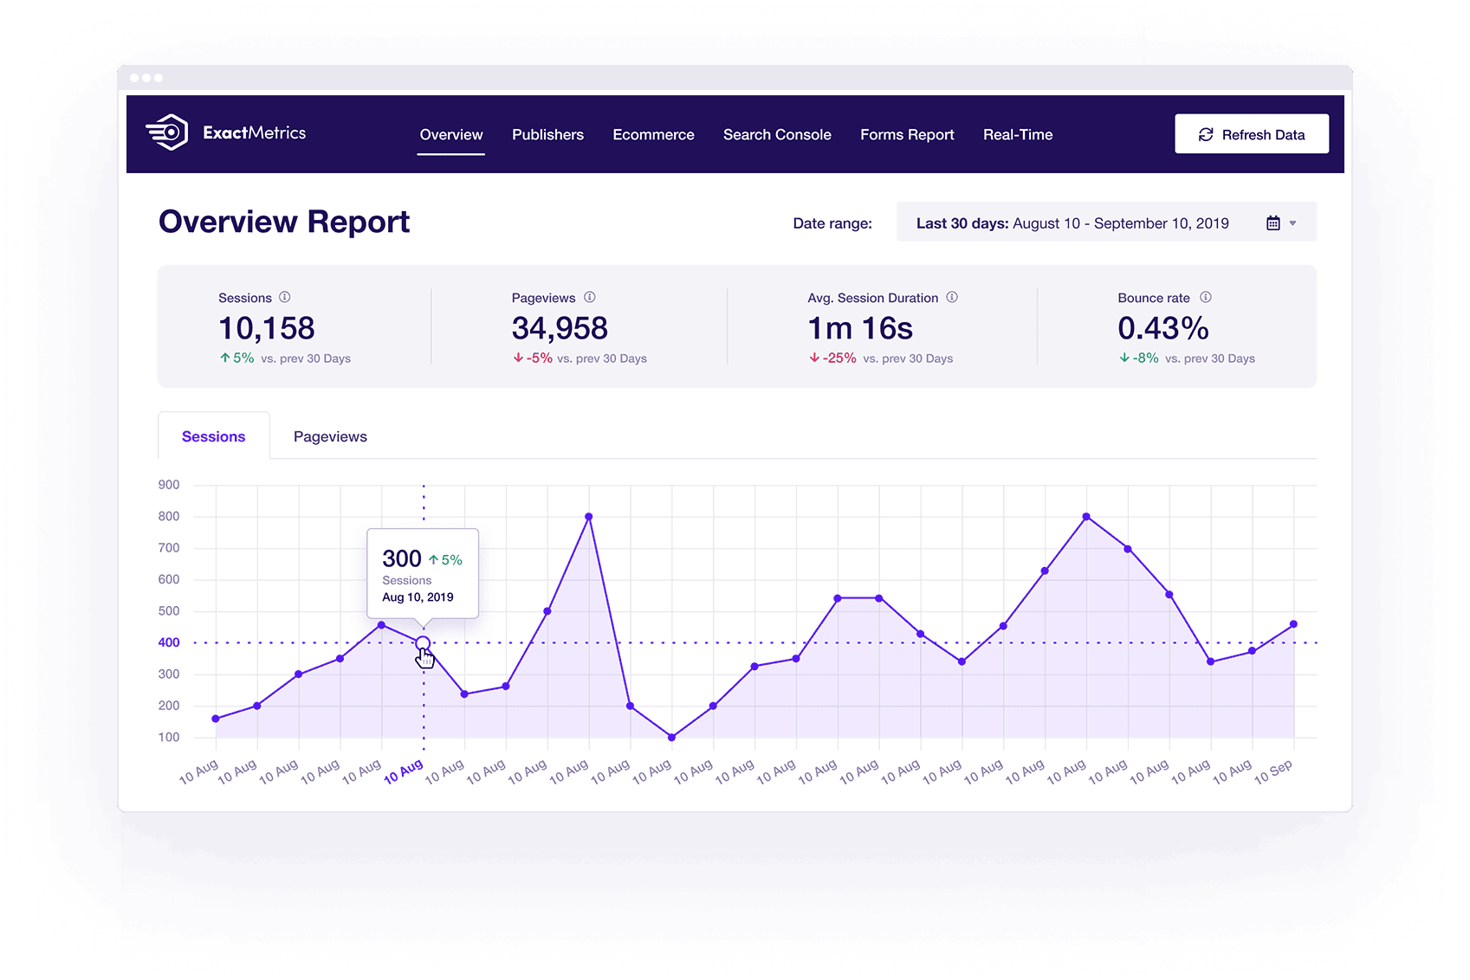
Task: Click the first chart peak at 800
Action: 589,517
